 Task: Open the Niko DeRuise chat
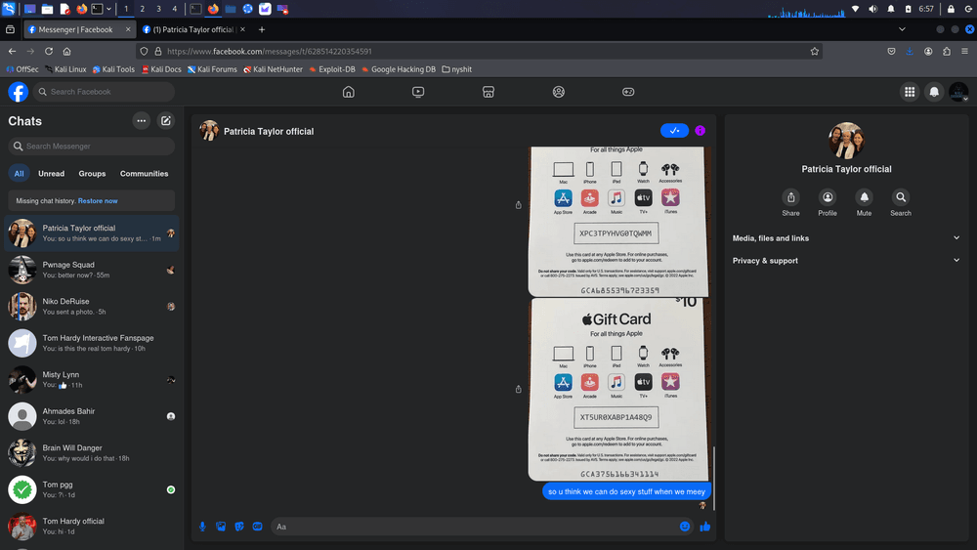pos(92,307)
